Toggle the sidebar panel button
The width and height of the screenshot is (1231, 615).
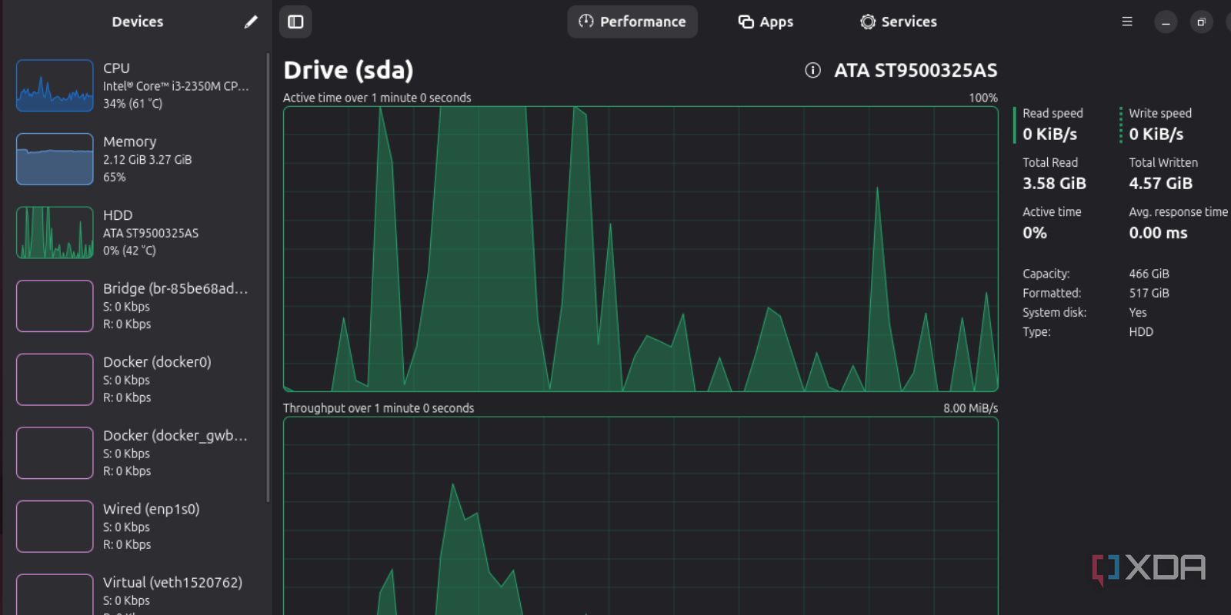[295, 22]
